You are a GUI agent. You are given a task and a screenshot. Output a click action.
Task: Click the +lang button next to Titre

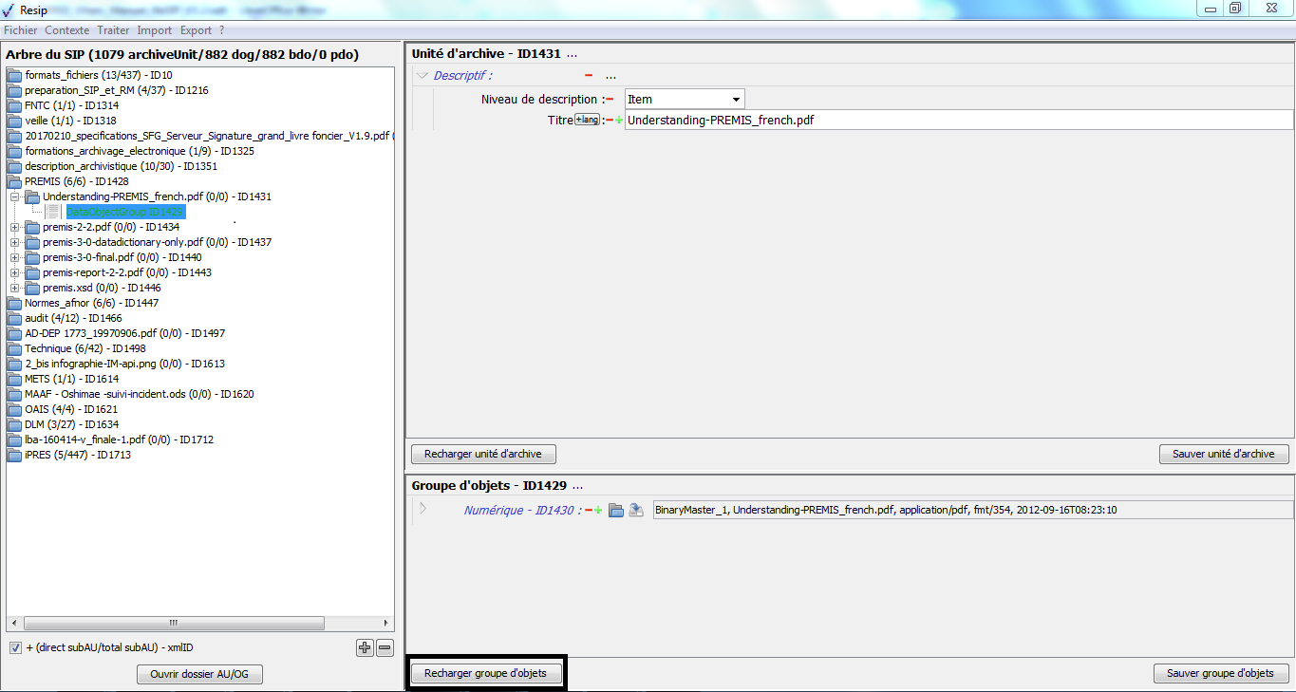(588, 120)
